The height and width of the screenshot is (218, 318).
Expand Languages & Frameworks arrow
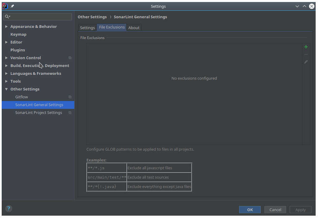pyautogui.click(x=6, y=74)
